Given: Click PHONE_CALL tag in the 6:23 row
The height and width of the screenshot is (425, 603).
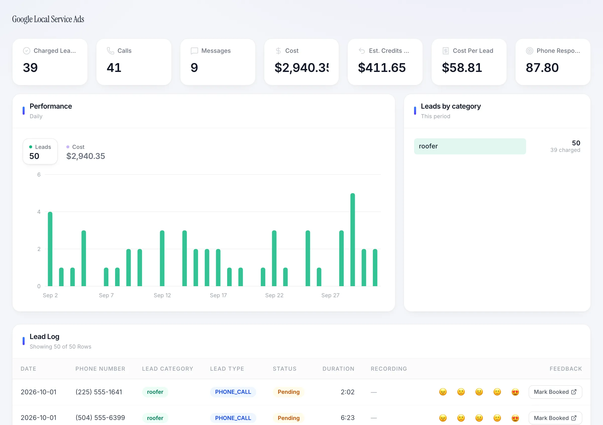Looking at the screenshot, I should 233,418.
